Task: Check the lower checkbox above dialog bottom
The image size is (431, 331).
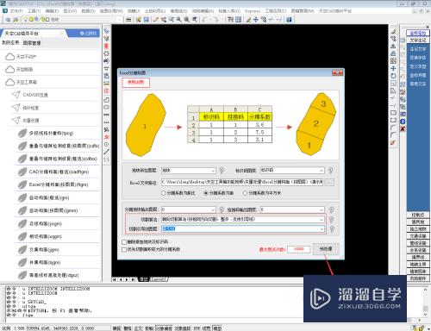Action: [x=124, y=249]
